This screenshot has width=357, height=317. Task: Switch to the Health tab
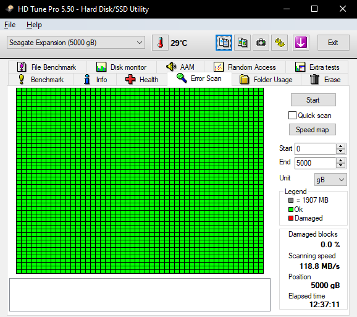(142, 80)
